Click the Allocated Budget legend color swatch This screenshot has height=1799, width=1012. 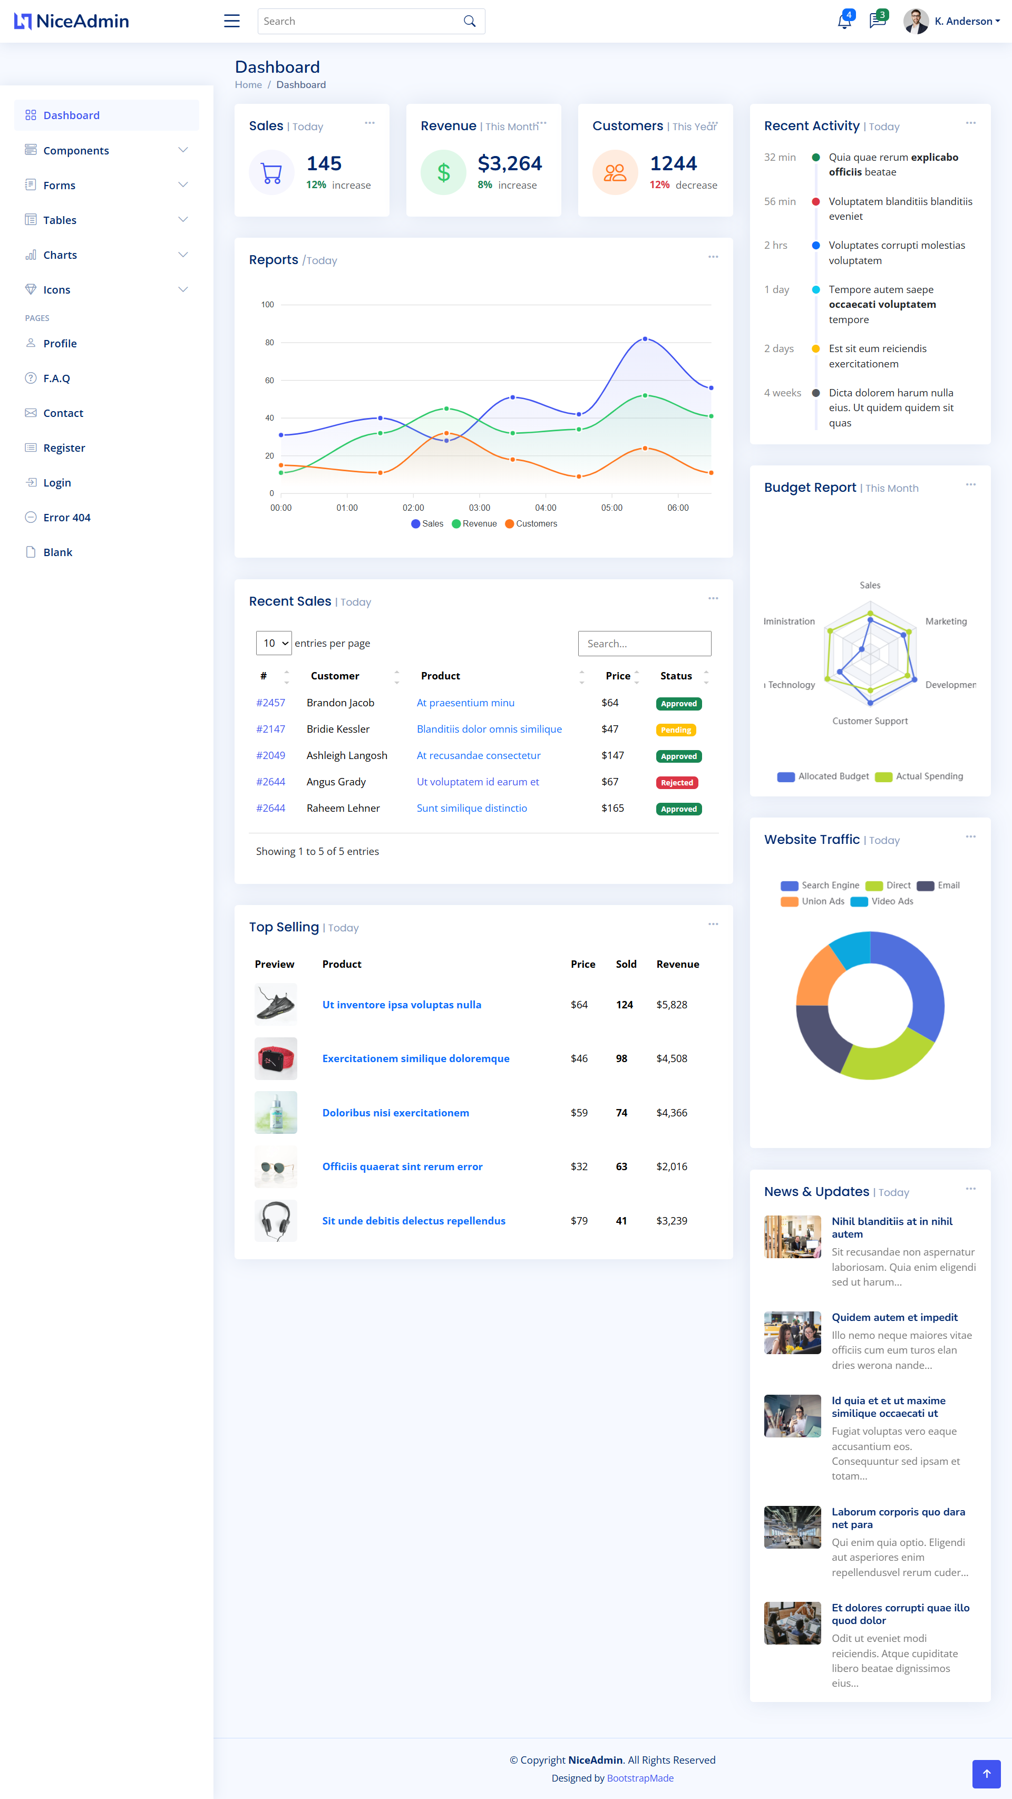tap(786, 776)
